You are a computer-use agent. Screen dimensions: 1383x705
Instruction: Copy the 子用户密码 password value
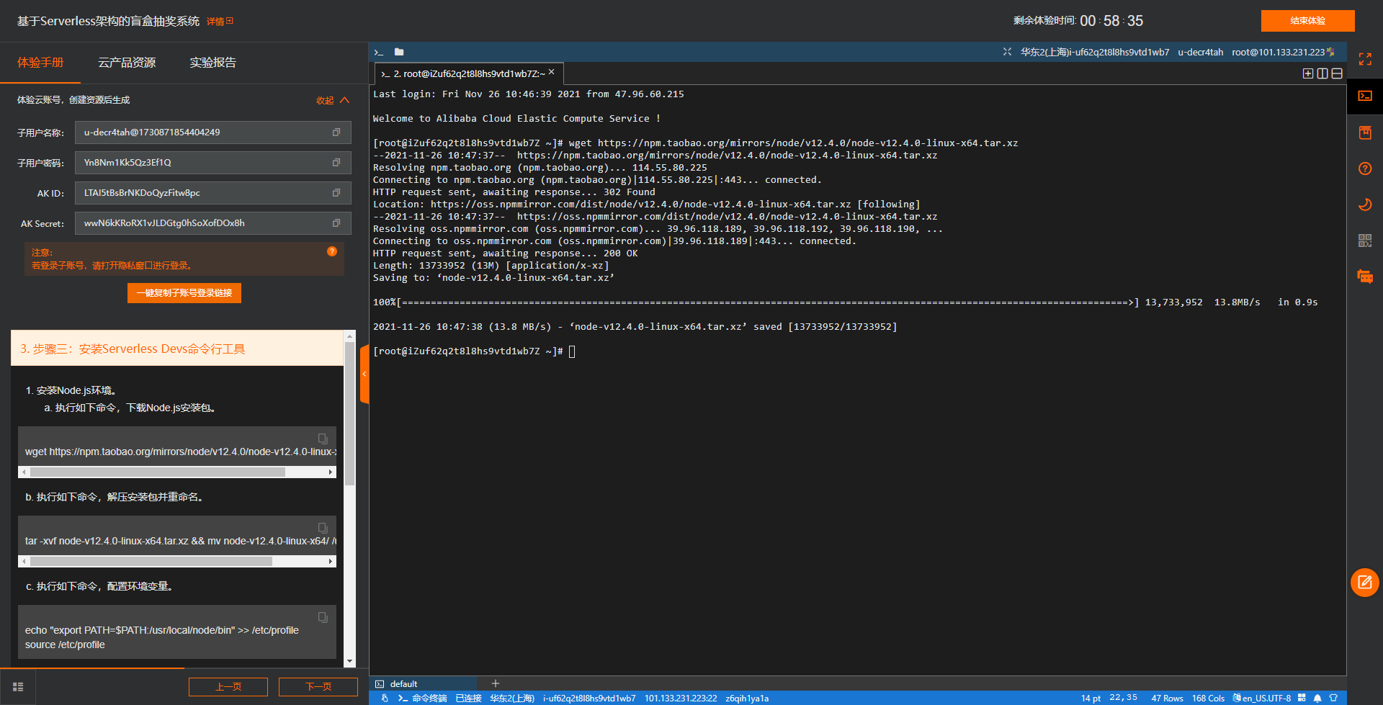(x=336, y=163)
